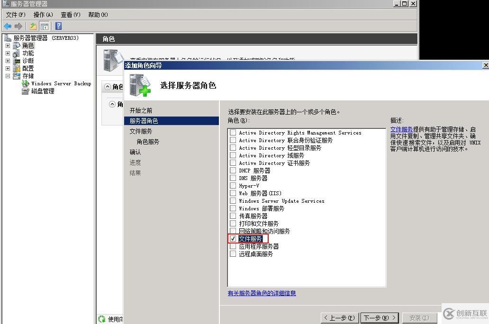Select the 服务器角色 wizard step
Screen dimensions: 489x324
pos(172,121)
